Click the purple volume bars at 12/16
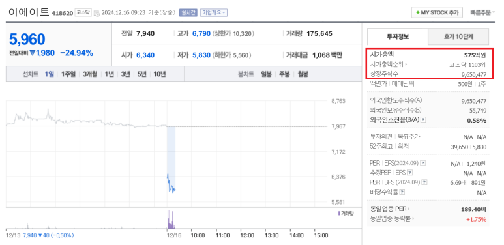504x245 pixels. [170, 220]
